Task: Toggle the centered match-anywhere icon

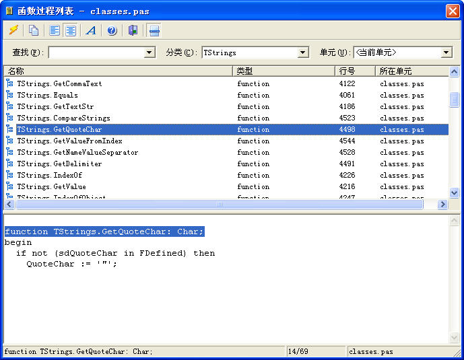Action: coord(70,30)
